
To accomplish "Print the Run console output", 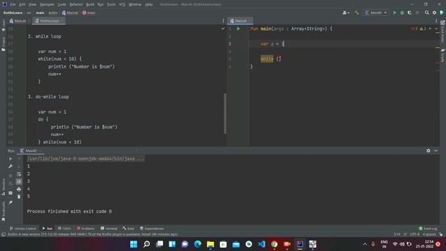I will coord(19,189).
